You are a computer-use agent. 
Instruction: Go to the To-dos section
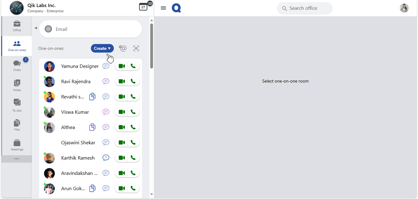click(17, 105)
